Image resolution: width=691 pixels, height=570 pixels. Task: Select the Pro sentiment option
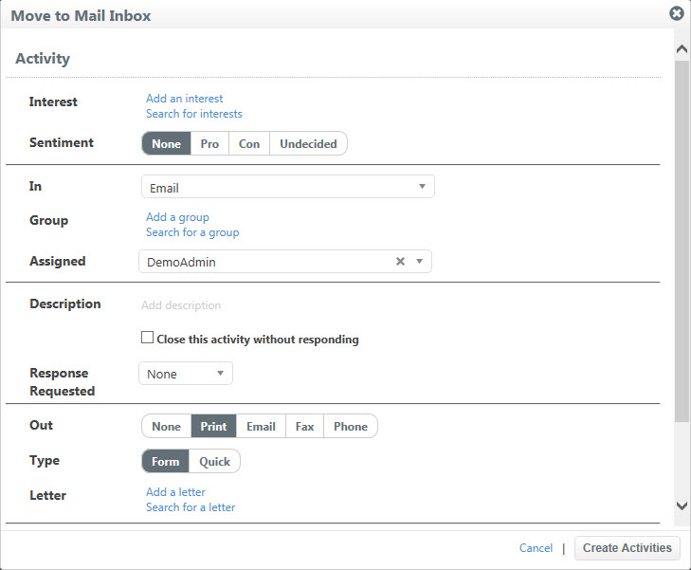click(x=209, y=144)
